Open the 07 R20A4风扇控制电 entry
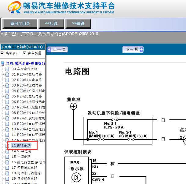This screenshot has width=186, height=184. [x=28, y=107]
